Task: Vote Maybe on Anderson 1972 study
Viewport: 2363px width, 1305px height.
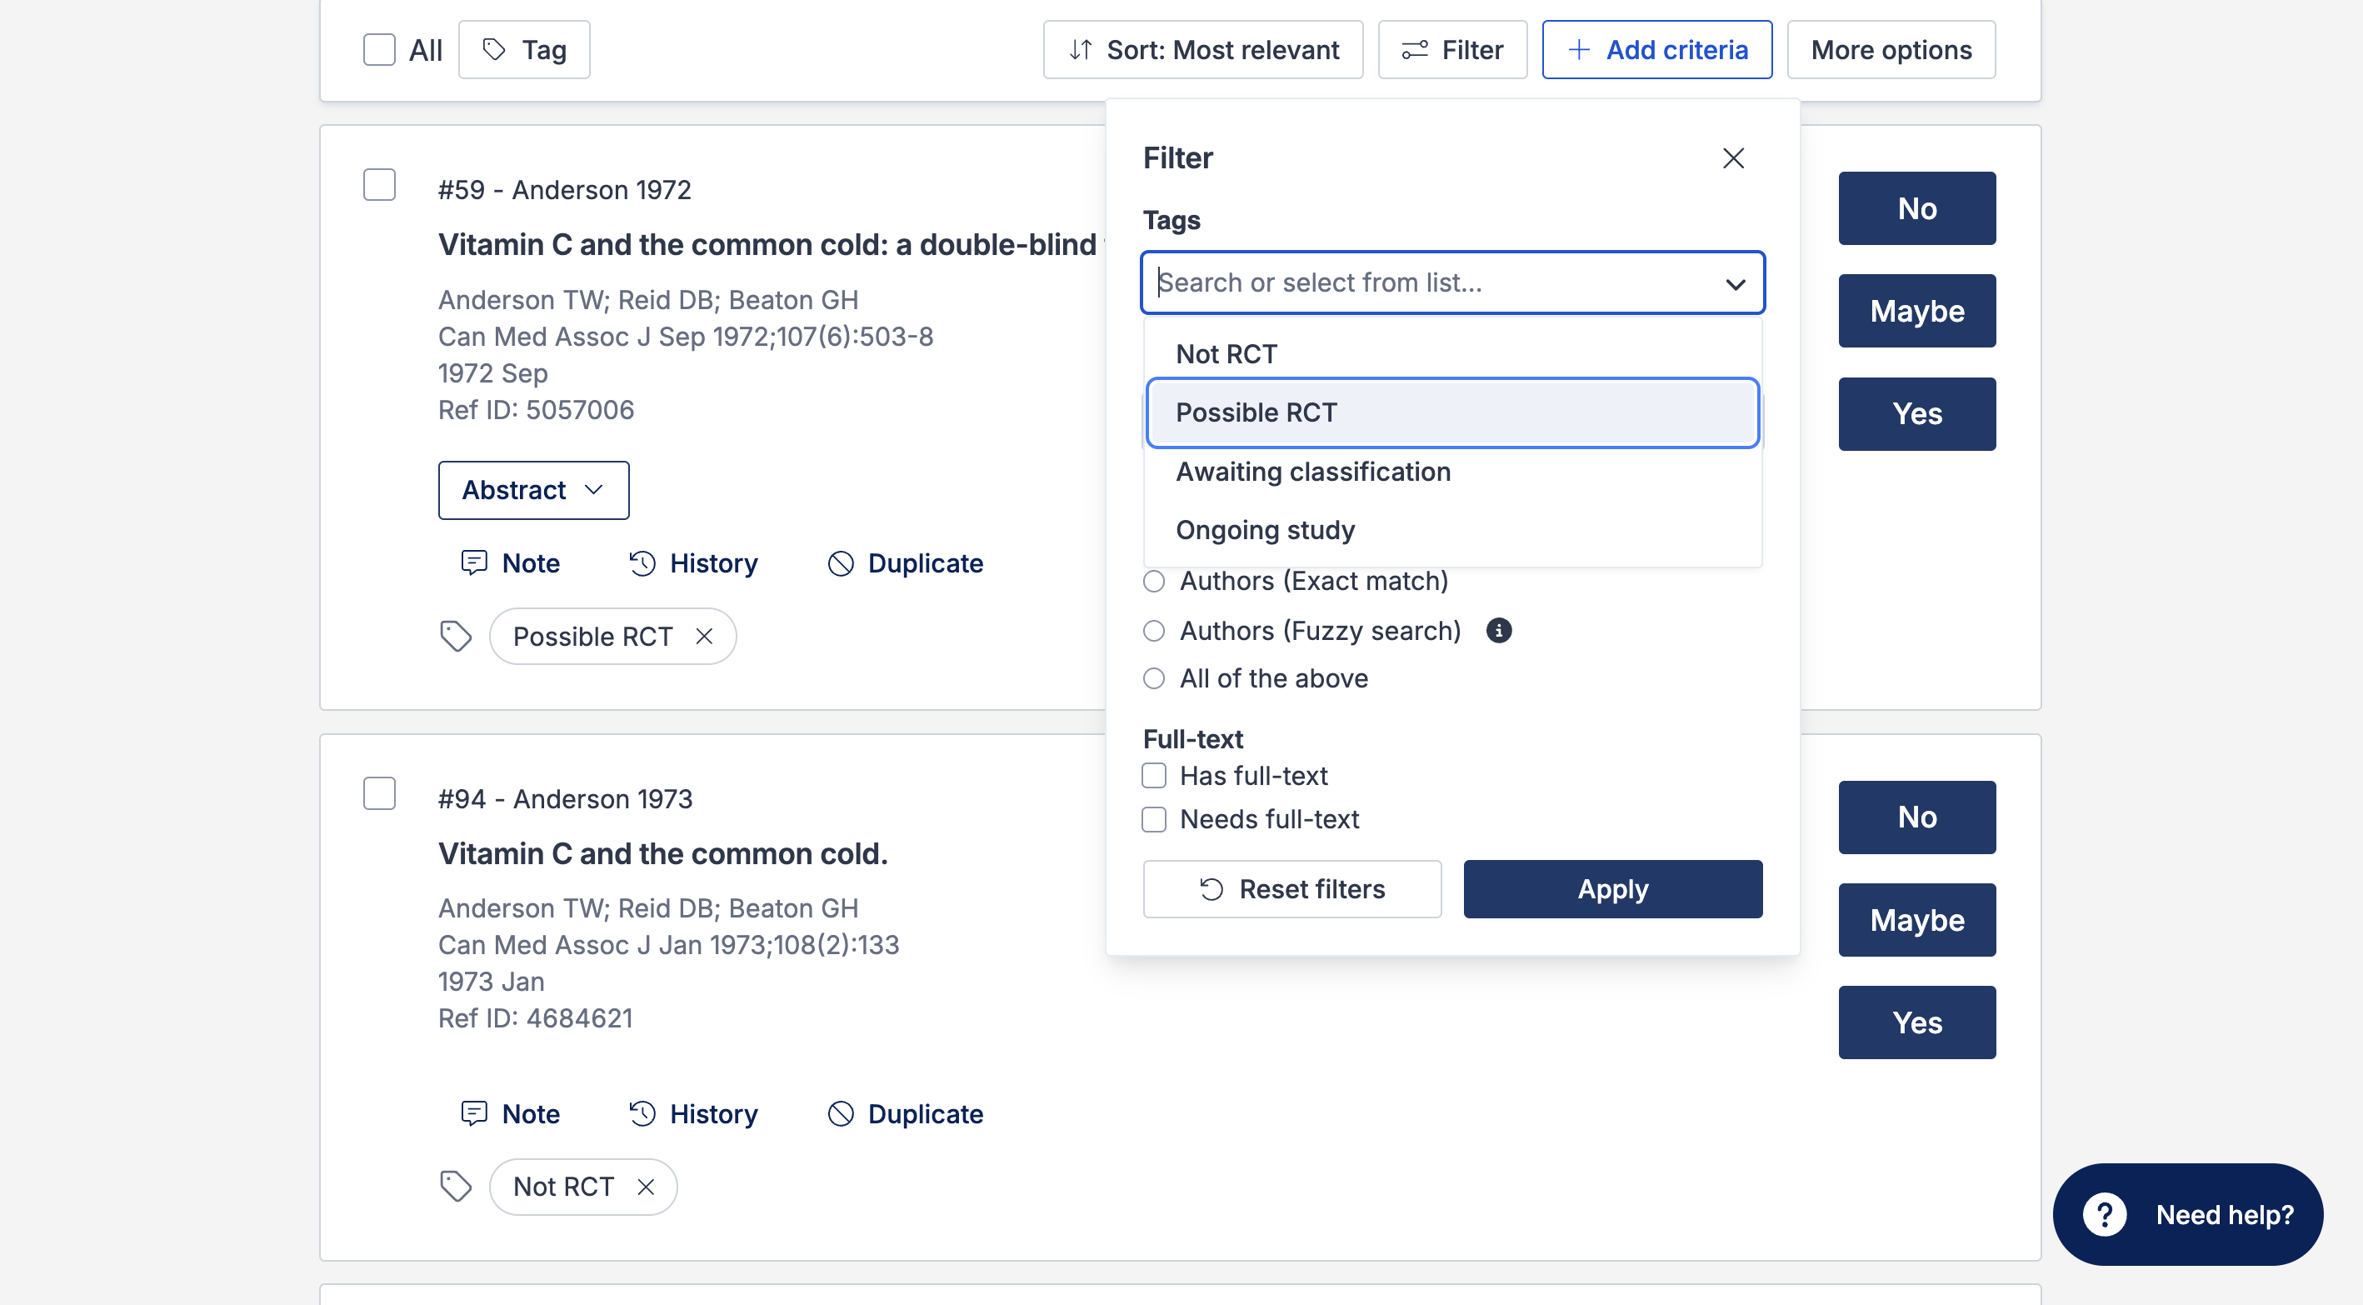Action: tap(1916, 311)
